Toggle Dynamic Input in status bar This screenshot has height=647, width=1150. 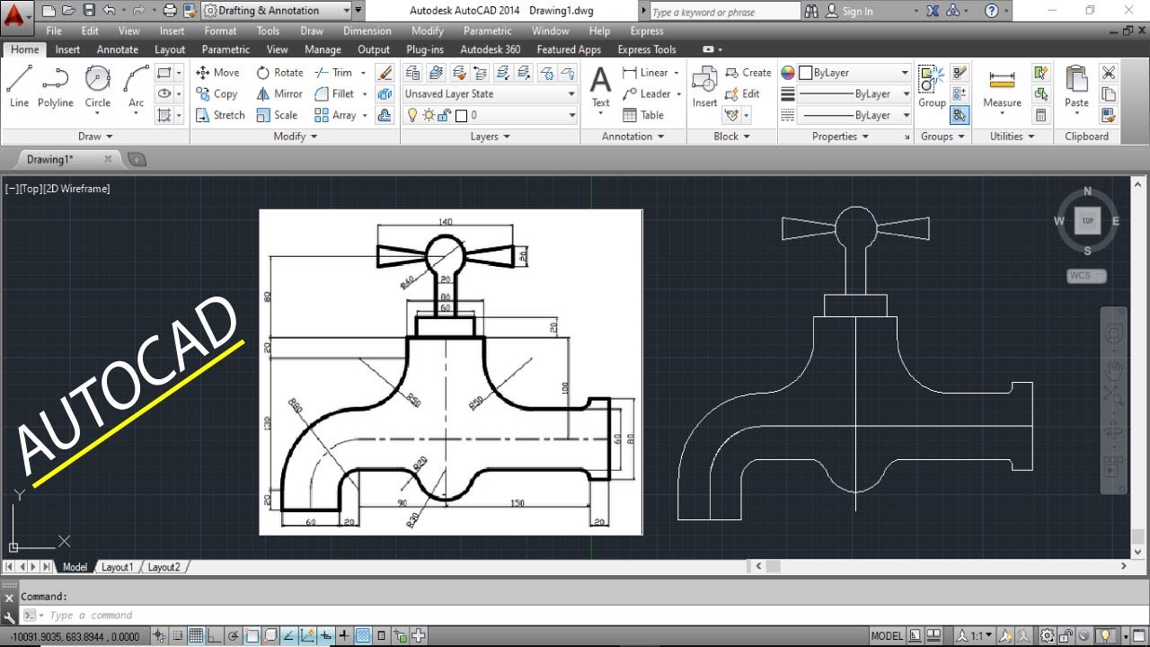point(326,635)
